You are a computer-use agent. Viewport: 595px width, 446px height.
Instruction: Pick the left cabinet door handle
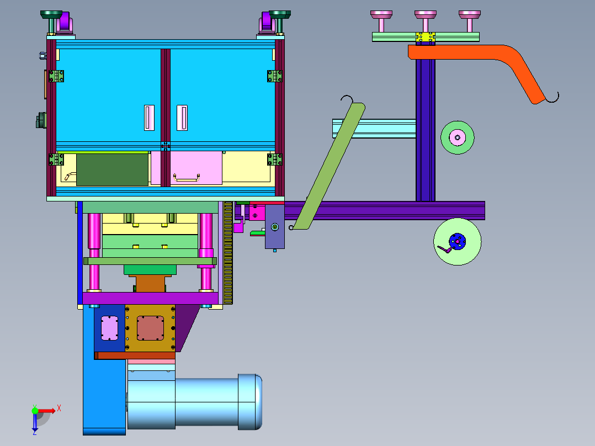149,118
